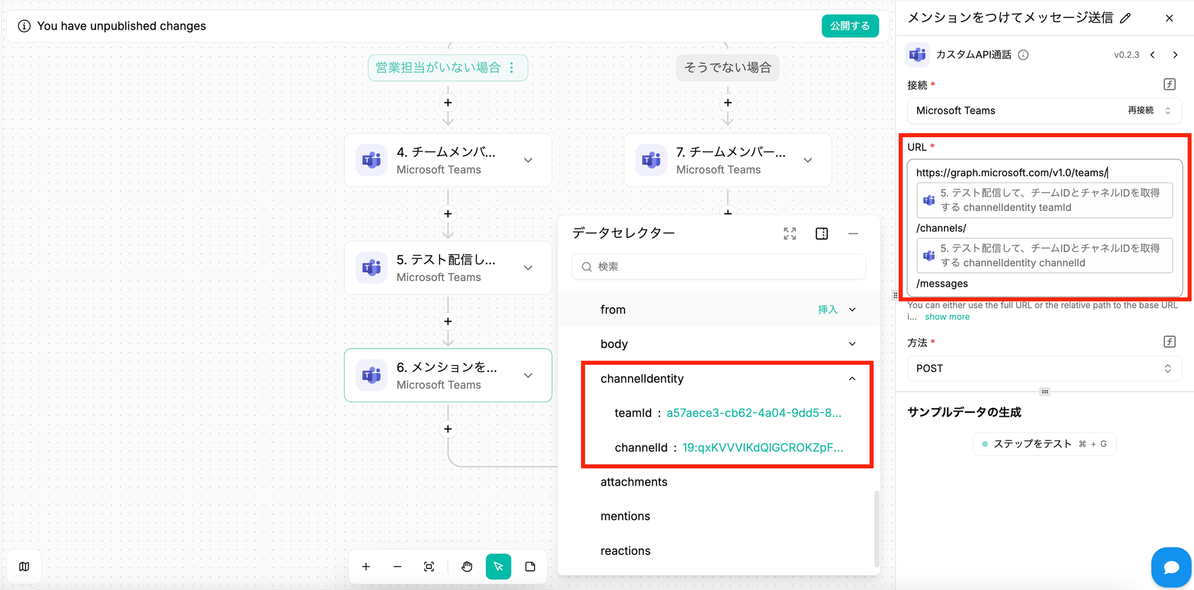Click the data selector search field
This screenshot has width=1194, height=590.
tap(718, 267)
